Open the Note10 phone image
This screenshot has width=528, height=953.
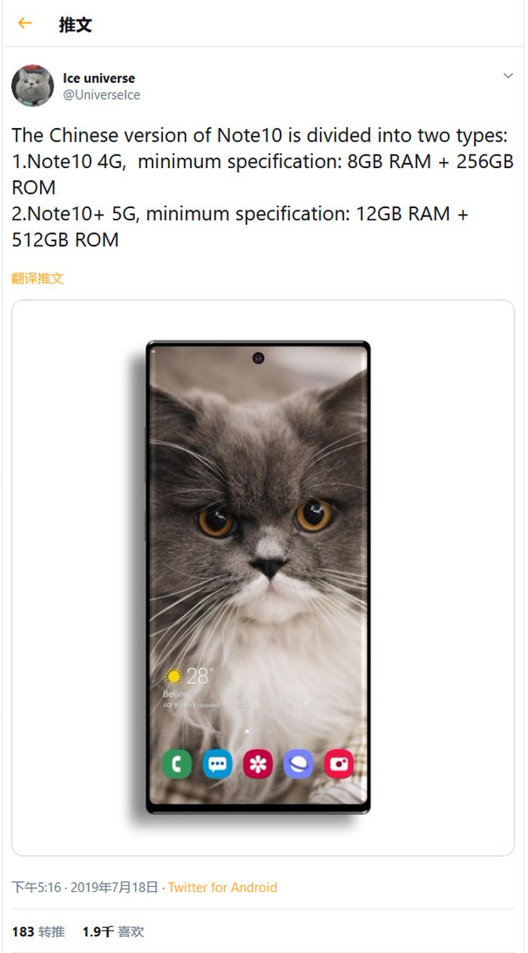(x=262, y=578)
